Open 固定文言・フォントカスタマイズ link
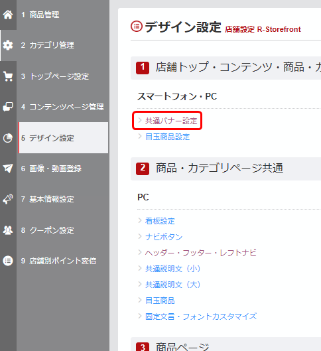The height and width of the screenshot is (351, 321). tap(201, 316)
